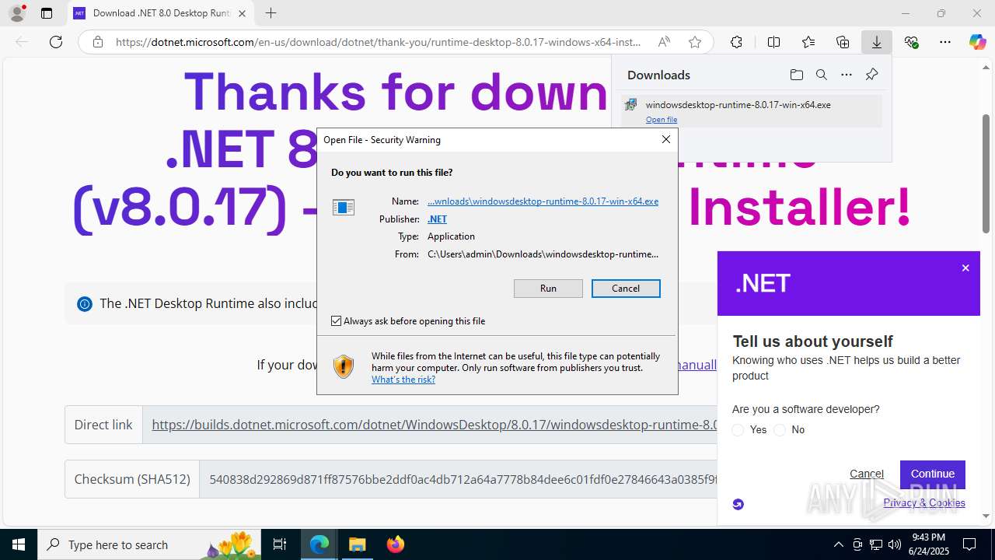
Task: Click Run in the Security Warning dialog
Action: pyautogui.click(x=548, y=289)
